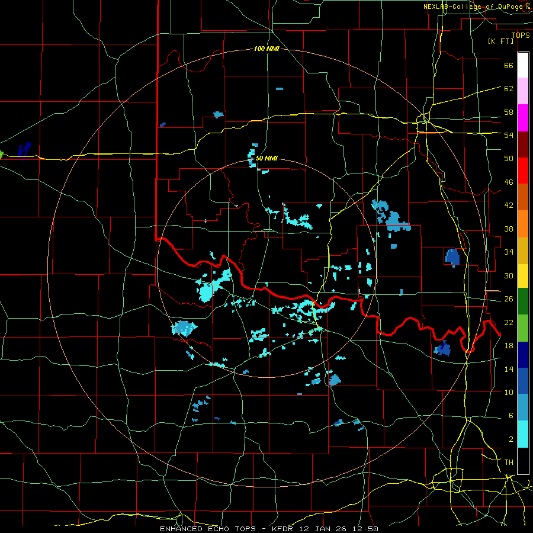Select the legend value '18'
This screenshot has height=533, width=533.
[x=509, y=346]
